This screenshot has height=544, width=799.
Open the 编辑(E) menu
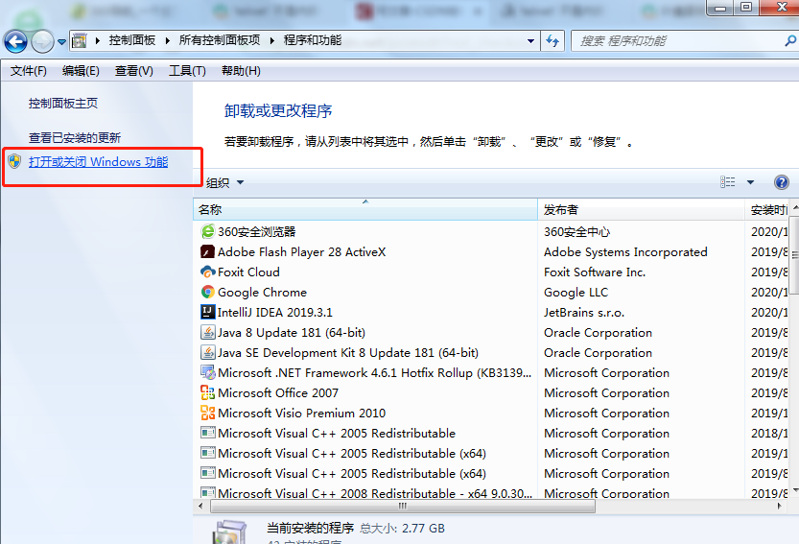tap(81, 71)
